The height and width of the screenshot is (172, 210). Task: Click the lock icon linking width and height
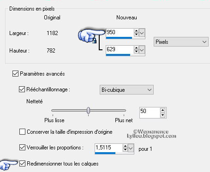click(94, 41)
